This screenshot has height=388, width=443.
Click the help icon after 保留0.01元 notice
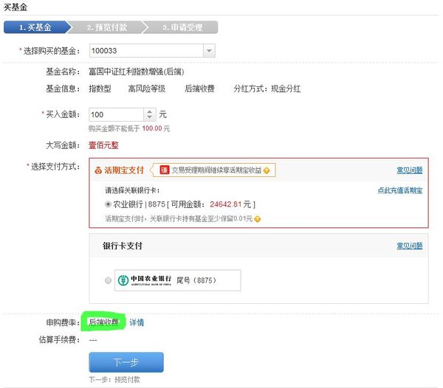(x=257, y=219)
